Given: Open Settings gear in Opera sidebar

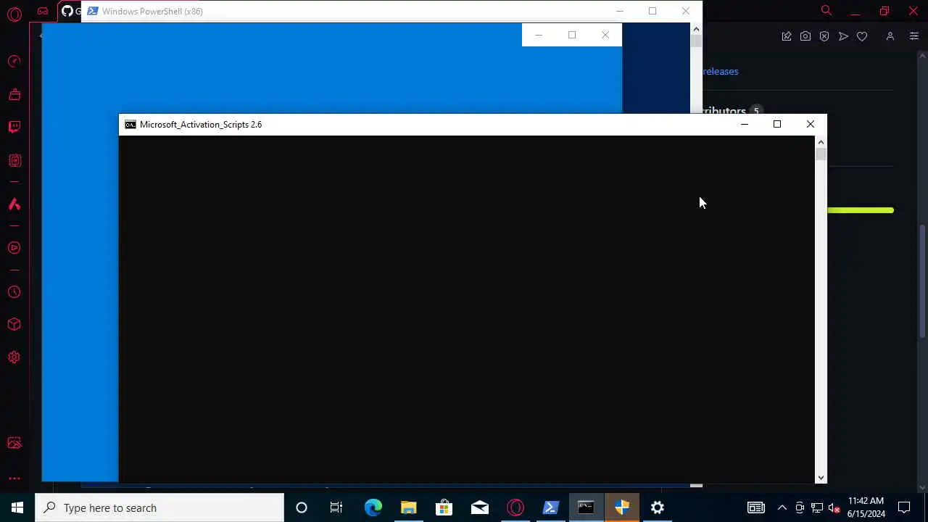Looking at the screenshot, I should click(x=14, y=357).
